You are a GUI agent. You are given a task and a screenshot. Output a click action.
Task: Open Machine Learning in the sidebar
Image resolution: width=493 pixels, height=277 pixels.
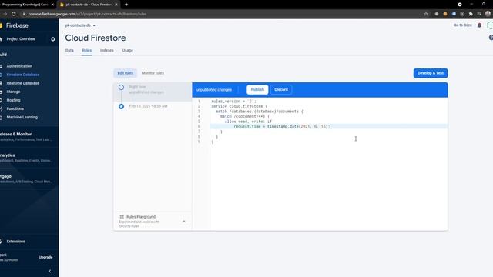pyautogui.click(x=22, y=117)
